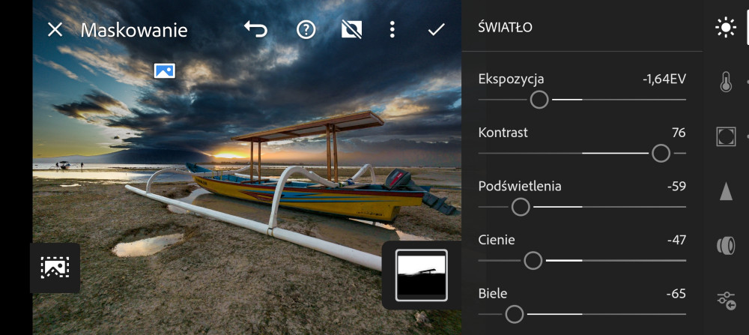This screenshot has width=749, height=335.
Task: Open the Effects (vignette square) panel
Action: [x=726, y=136]
